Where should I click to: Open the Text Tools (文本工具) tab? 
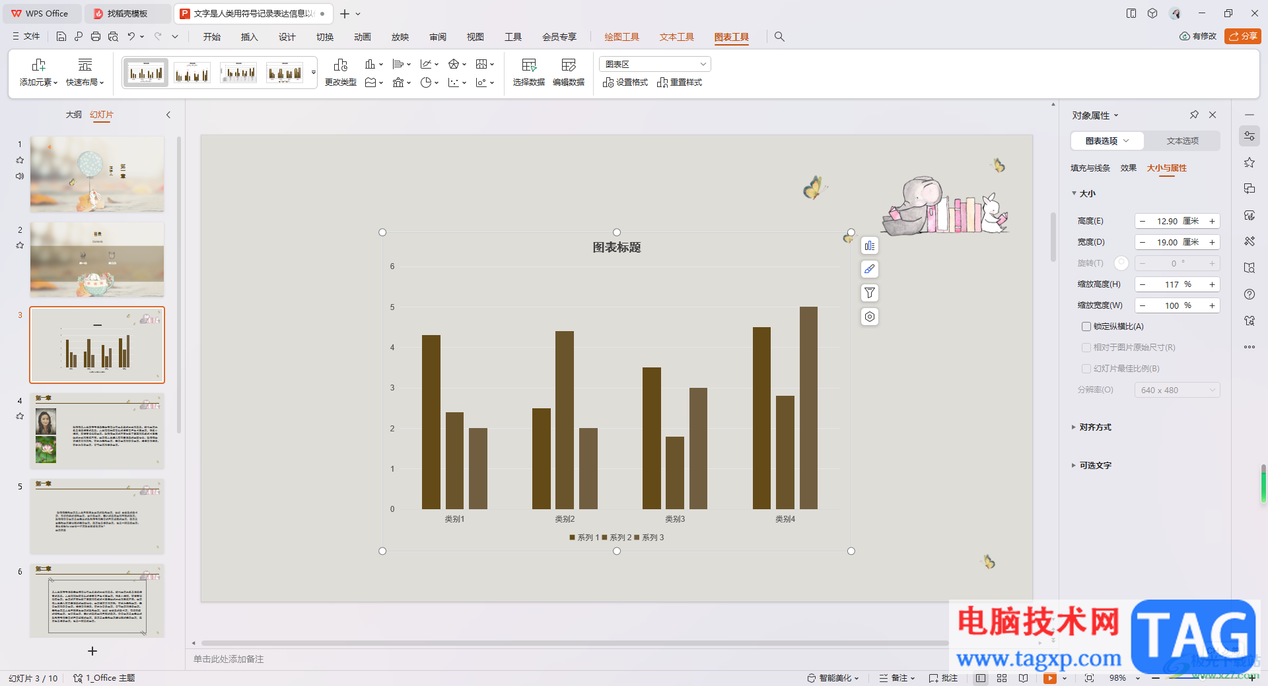coord(676,37)
